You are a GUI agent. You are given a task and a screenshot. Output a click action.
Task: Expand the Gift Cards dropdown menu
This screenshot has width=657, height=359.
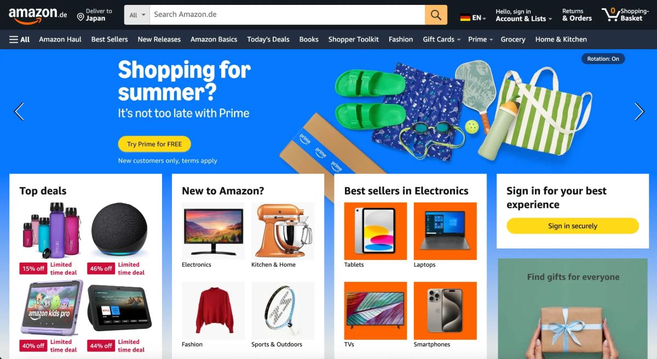pos(441,39)
